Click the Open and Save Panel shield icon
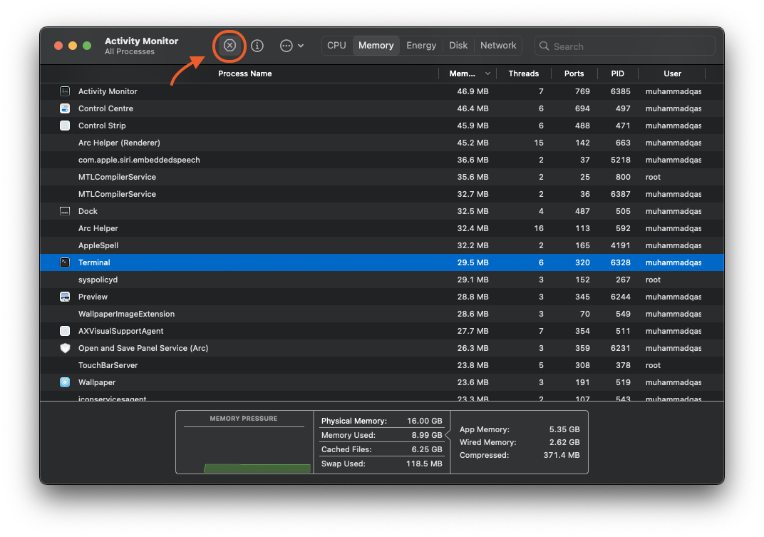 (x=65, y=348)
